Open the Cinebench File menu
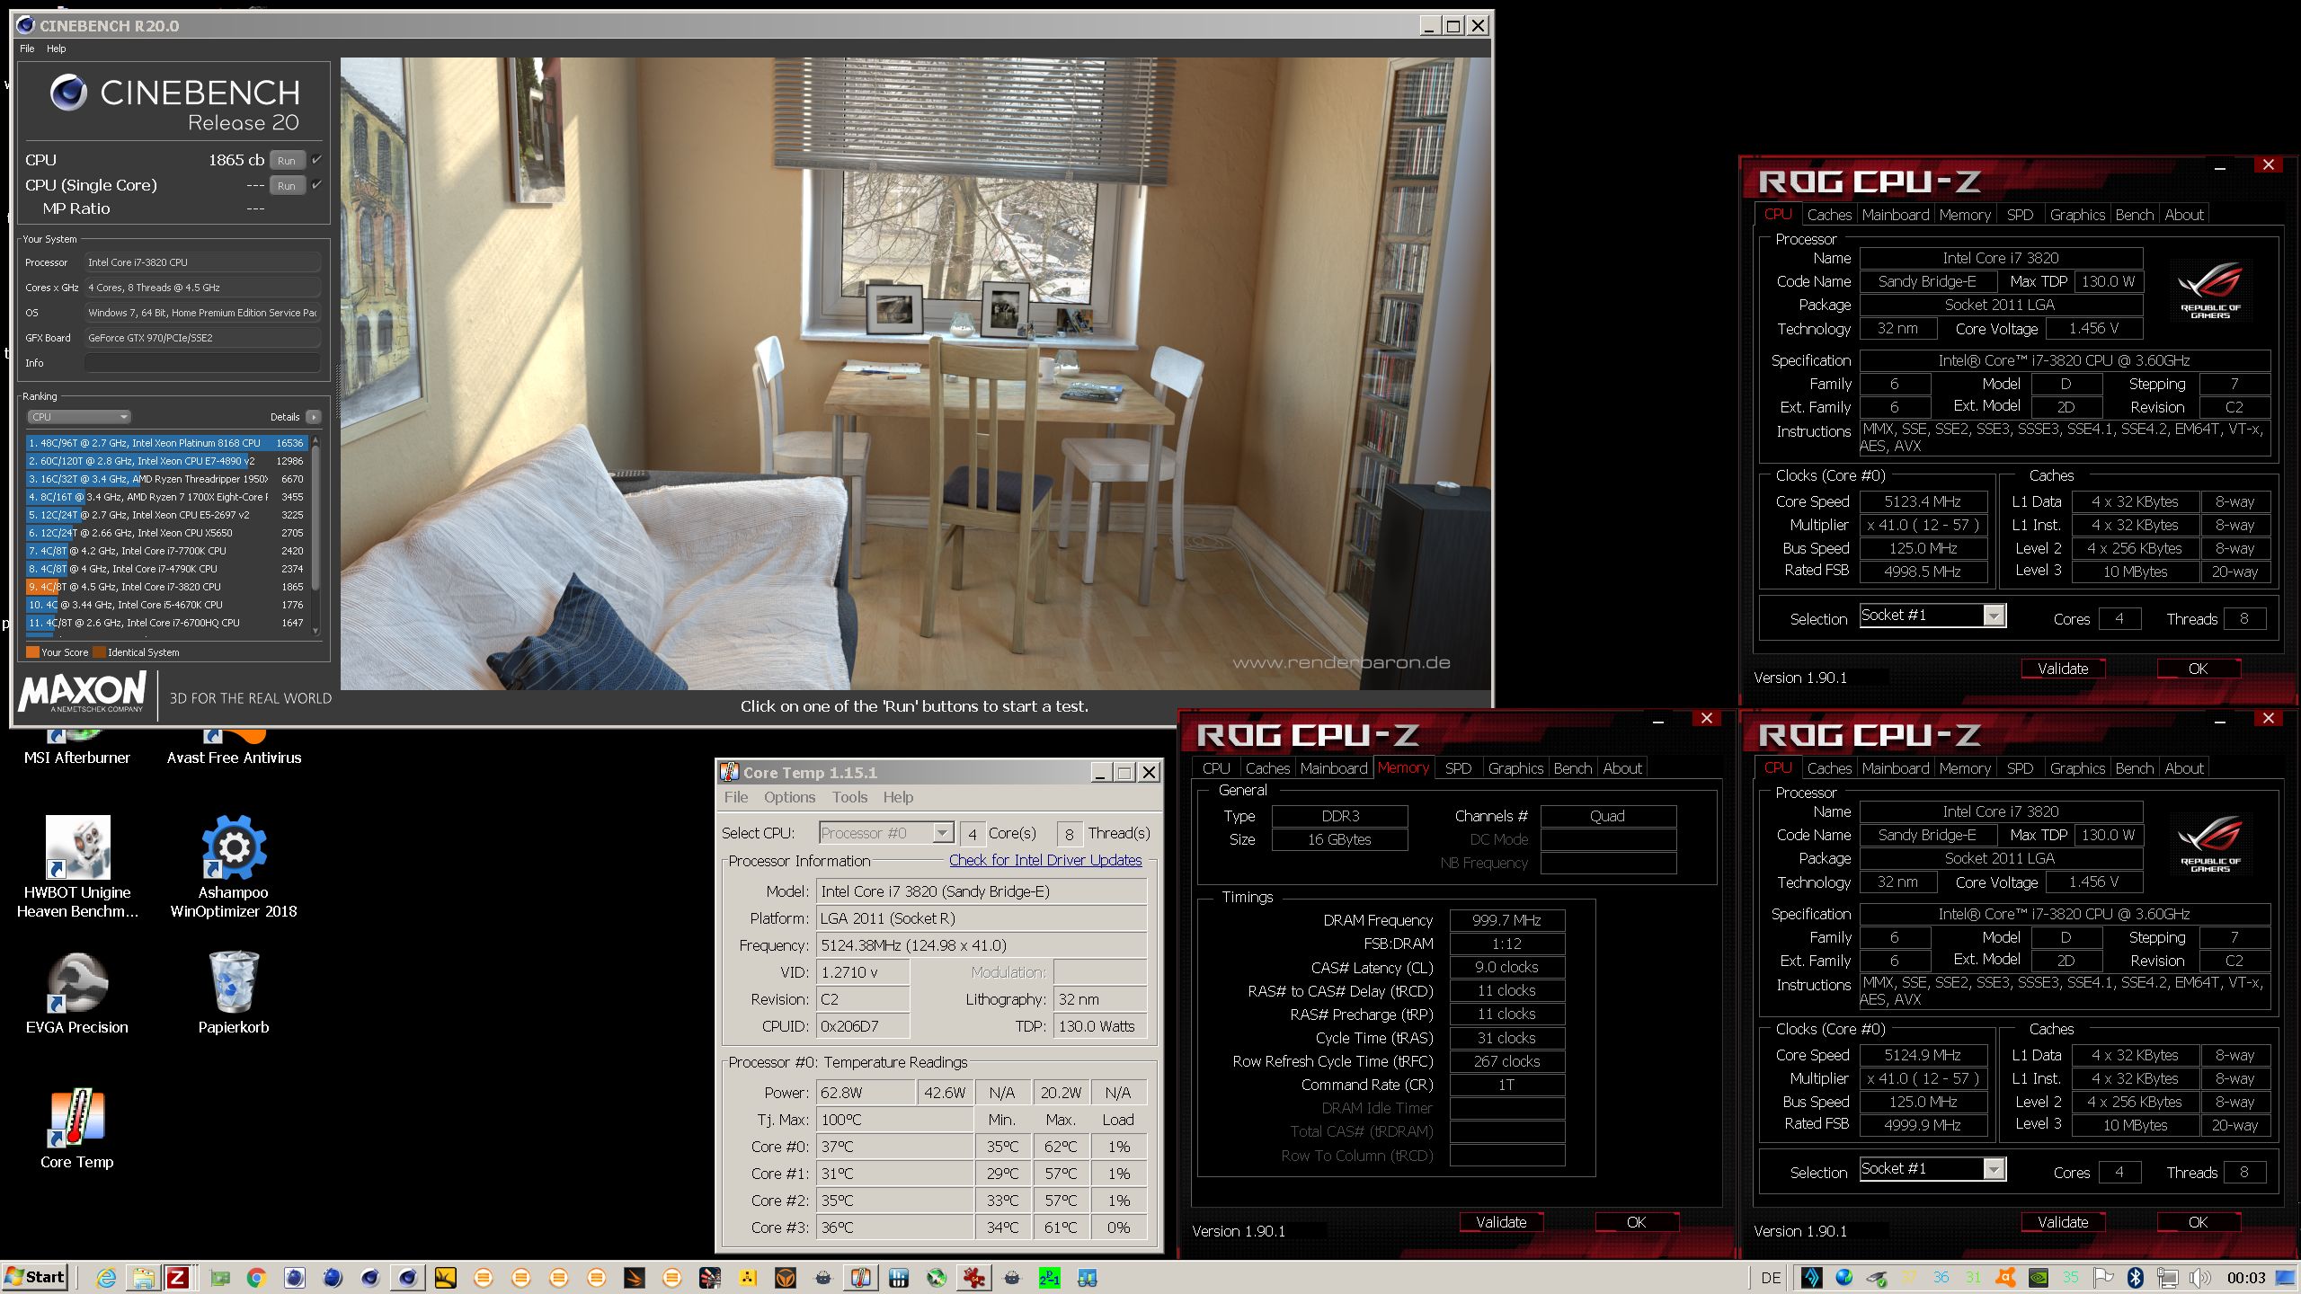This screenshot has width=2301, height=1294. 27,49
